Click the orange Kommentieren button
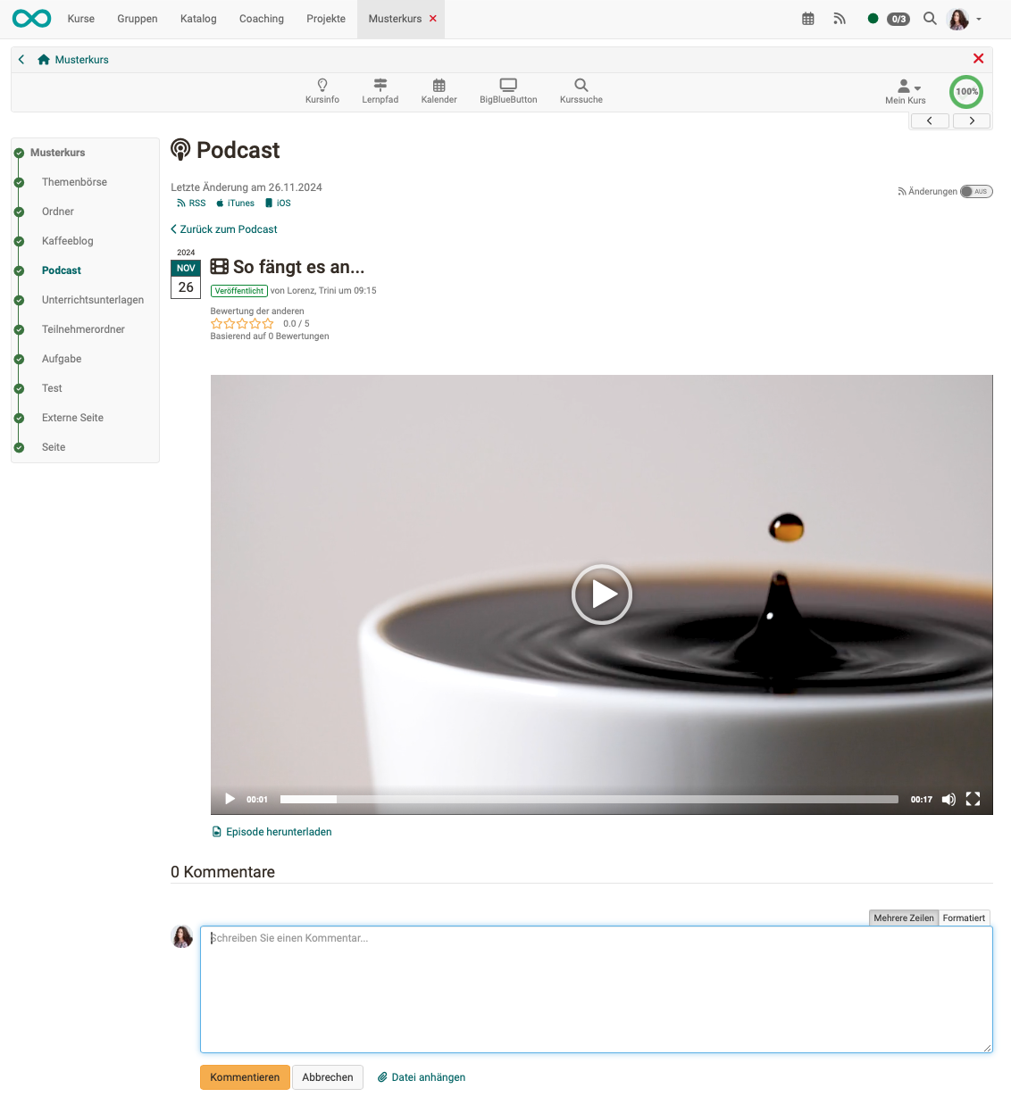Screen dimensions: 1011x1105 (x=245, y=1077)
